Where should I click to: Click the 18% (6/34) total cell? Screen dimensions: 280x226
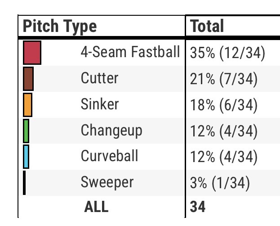(x=224, y=105)
